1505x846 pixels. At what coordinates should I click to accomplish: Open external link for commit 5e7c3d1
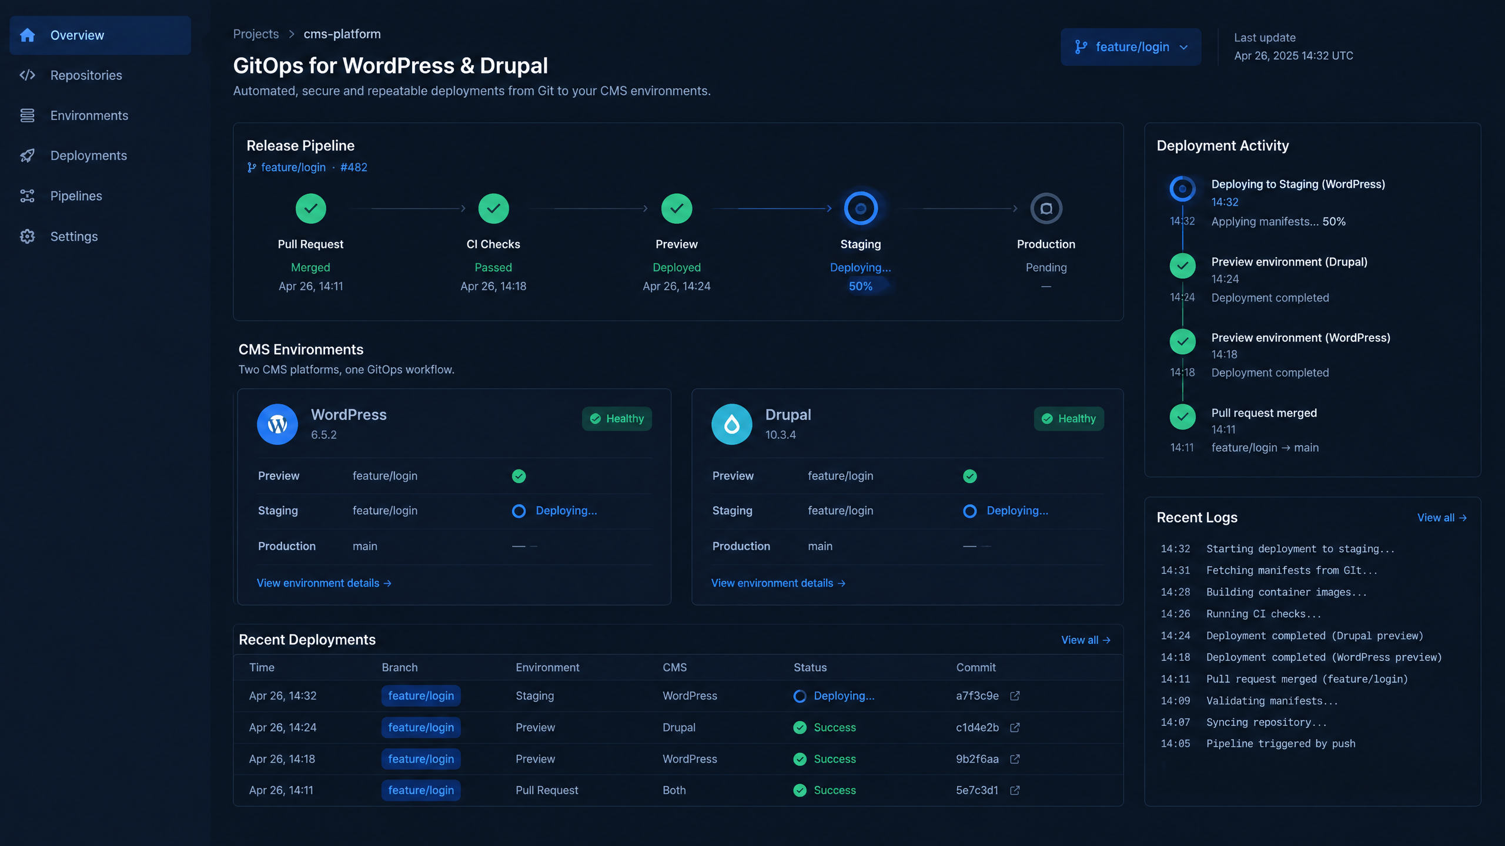tap(1015, 790)
